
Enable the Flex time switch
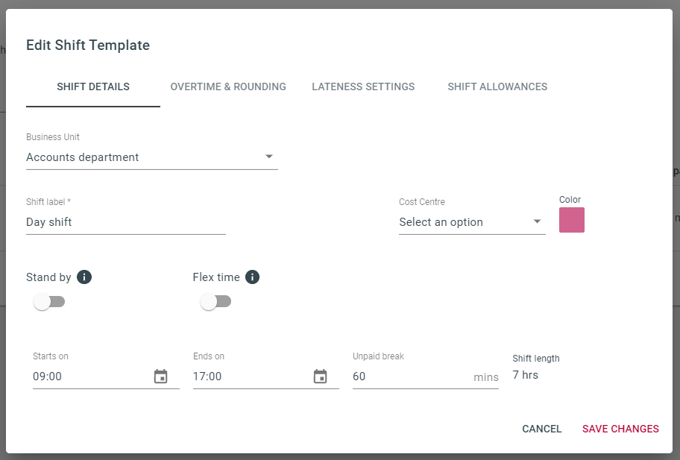point(215,302)
